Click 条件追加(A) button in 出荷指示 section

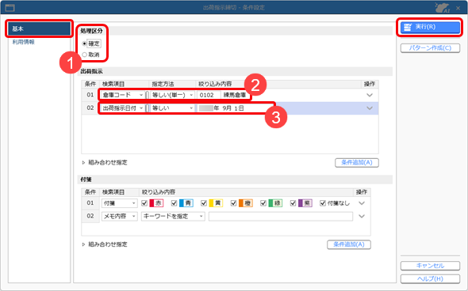click(x=357, y=162)
